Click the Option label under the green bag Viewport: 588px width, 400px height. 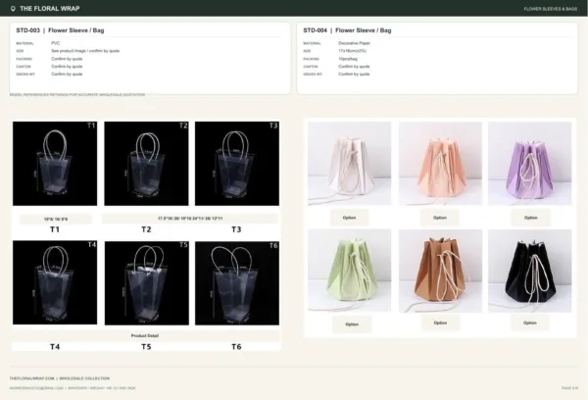click(x=352, y=325)
